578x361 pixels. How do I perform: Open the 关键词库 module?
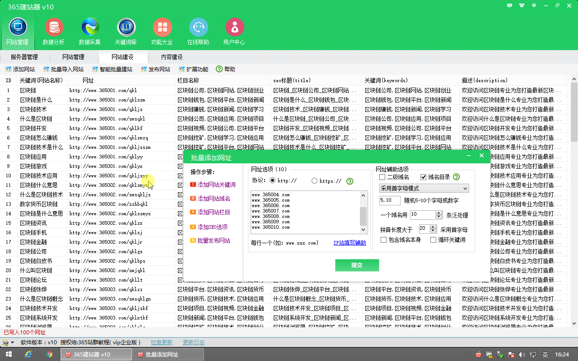coord(126,32)
